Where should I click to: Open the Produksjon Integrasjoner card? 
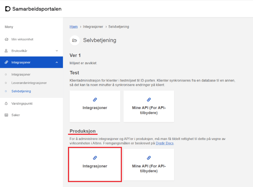coord(95,164)
